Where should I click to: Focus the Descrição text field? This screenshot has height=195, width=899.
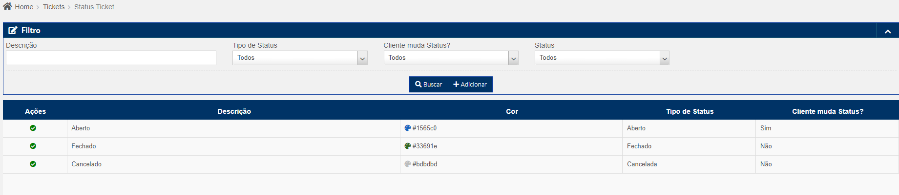[111, 58]
